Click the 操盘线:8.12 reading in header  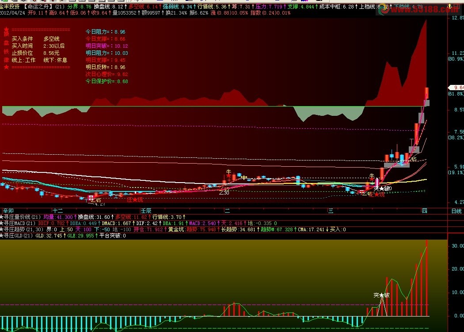[x=110, y=7]
